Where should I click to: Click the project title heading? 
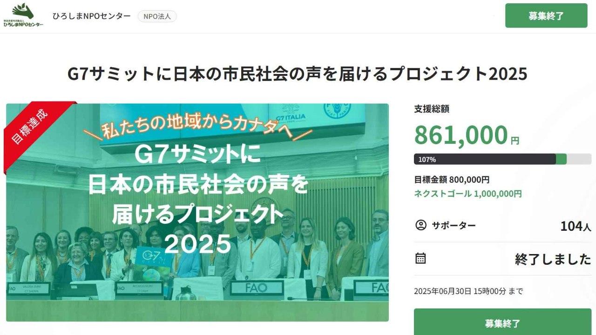click(298, 74)
